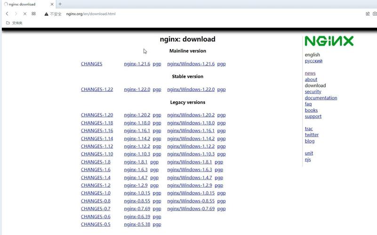
Task: Click the NGINX logo
Action: (329, 41)
